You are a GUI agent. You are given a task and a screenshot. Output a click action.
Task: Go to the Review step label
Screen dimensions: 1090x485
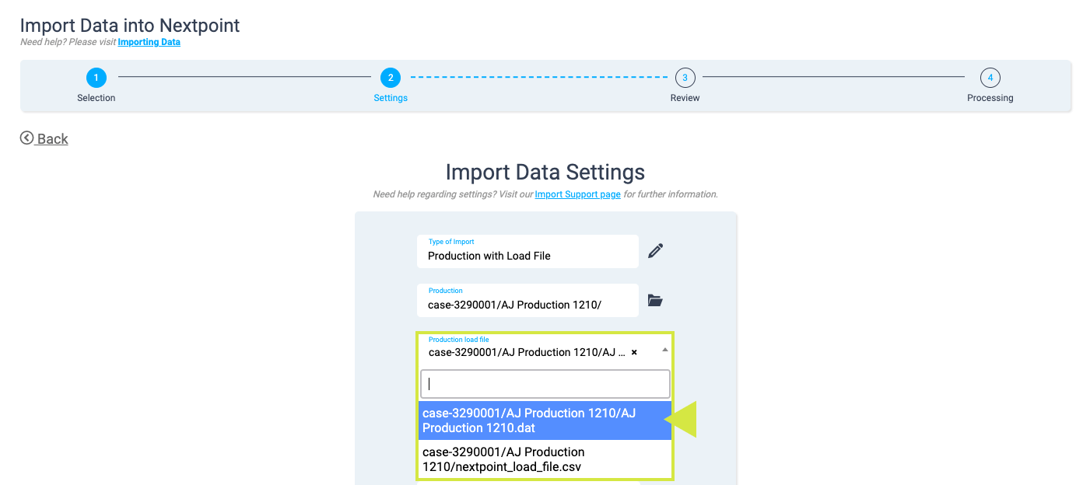pos(685,98)
